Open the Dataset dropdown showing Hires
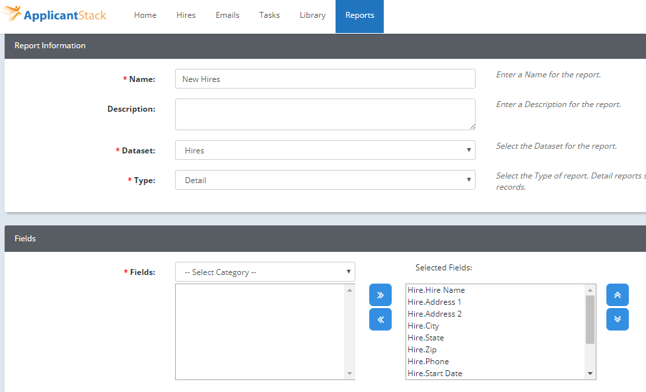 [x=325, y=150]
